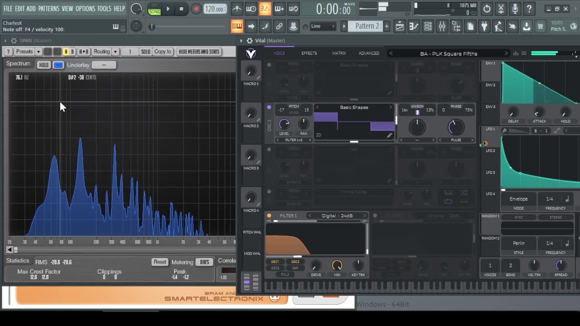Click the Filter 1 MIX knob
Image resolution: width=580 pixels, height=326 pixels.
click(x=337, y=265)
